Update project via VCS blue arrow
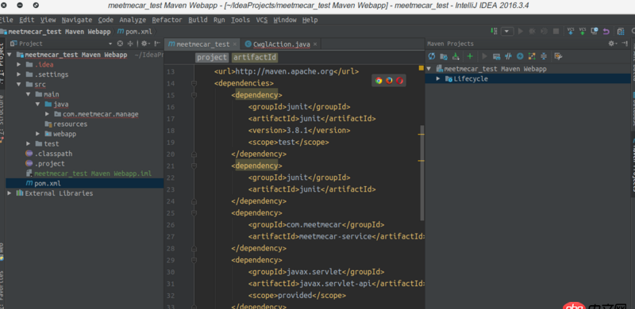Image resolution: width=635 pixels, height=309 pixels. coord(571,31)
